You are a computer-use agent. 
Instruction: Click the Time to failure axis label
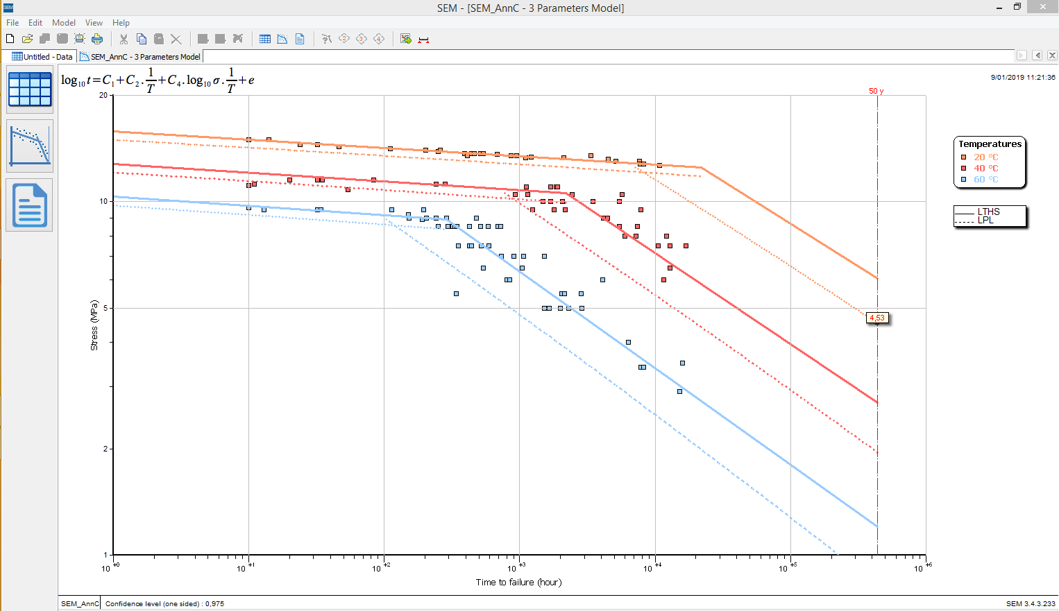518,583
